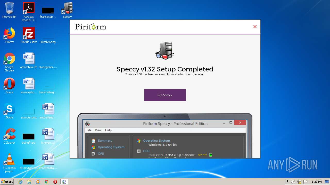Open Windows Media Player from the taskbar
330x185 pixels.
click(38, 182)
